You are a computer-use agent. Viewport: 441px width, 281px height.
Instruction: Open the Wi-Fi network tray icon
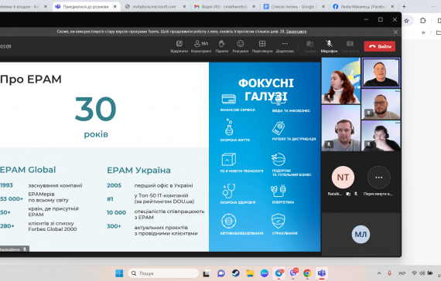pos(414,273)
